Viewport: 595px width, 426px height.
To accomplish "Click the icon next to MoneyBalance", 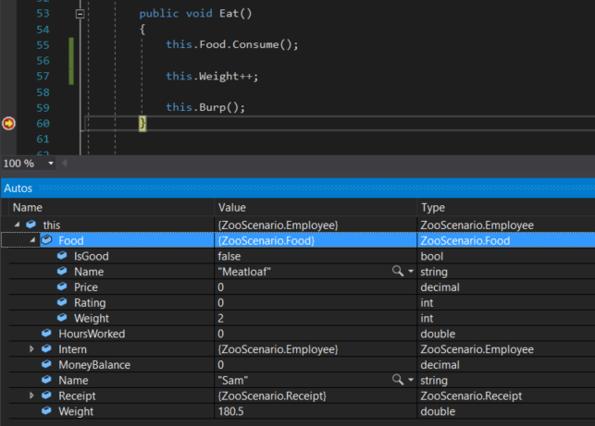I will click(x=46, y=365).
